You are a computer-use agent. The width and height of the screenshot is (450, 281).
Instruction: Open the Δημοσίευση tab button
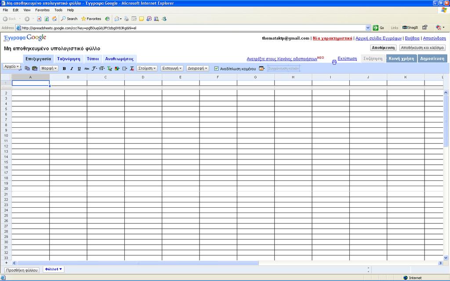(x=432, y=58)
